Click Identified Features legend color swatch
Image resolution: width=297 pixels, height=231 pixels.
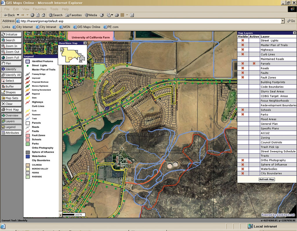pyautogui.click(x=28, y=61)
